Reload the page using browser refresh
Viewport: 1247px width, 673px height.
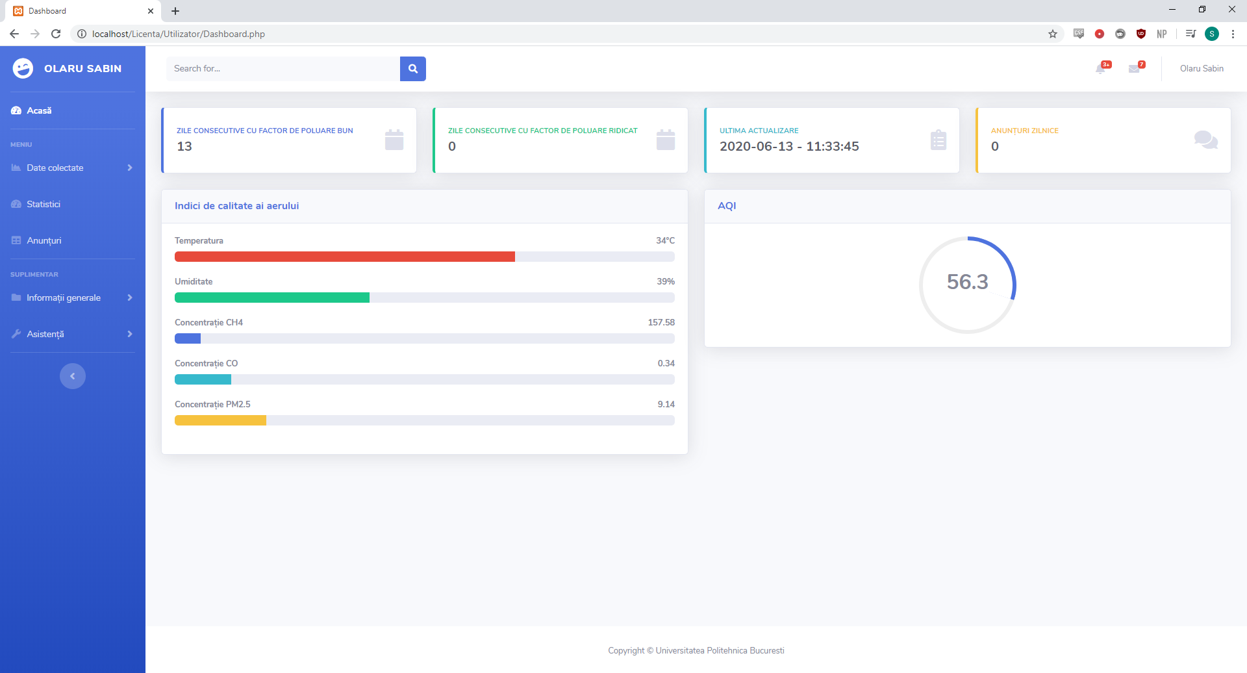(x=56, y=34)
